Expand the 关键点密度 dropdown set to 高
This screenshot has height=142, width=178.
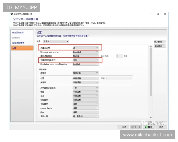(x=85, y=48)
